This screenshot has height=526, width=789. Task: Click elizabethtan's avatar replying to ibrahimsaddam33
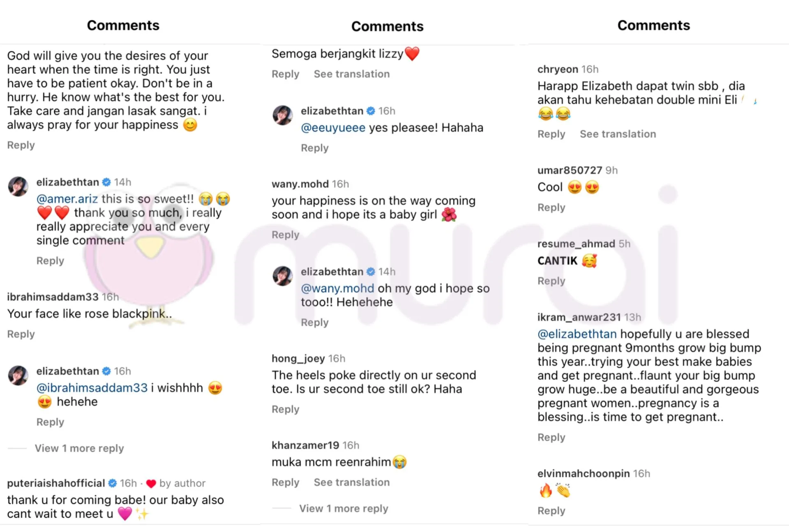(x=18, y=376)
